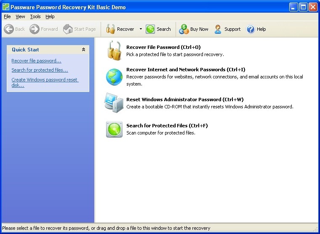320x234 pixels.
Task: Close the Passware window
Action: click(313, 7)
